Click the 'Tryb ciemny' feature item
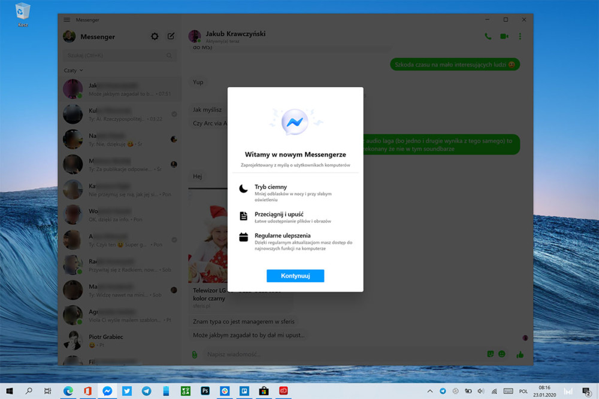 pyautogui.click(x=295, y=193)
